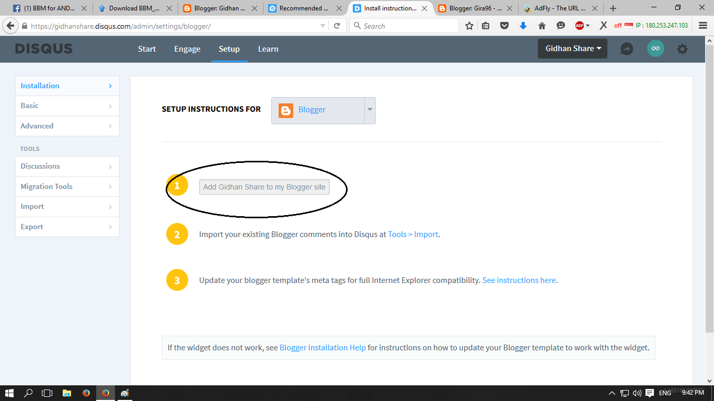The height and width of the screenshot is (401, 714).
Task: Focus the browser search field
Action: coord(404,25)
